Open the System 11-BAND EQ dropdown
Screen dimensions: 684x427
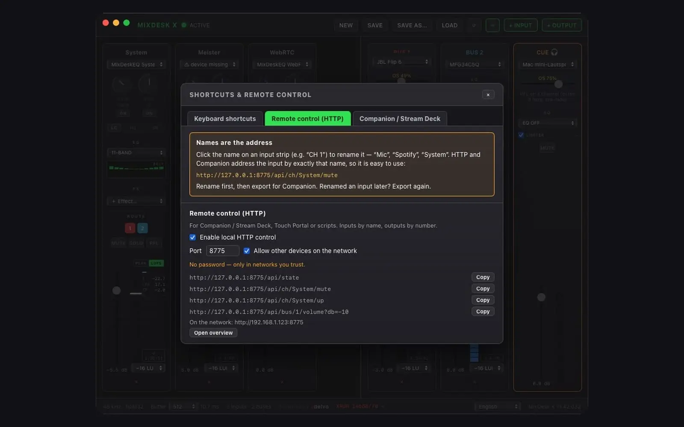click(x=136, y=152)
